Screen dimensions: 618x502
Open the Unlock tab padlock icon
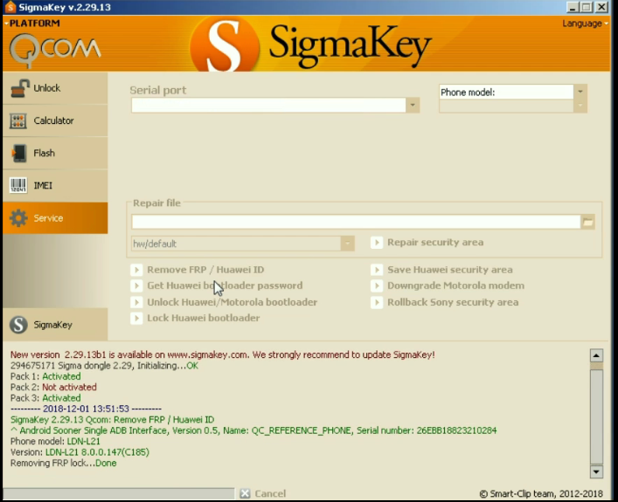(x=19, y=88)
